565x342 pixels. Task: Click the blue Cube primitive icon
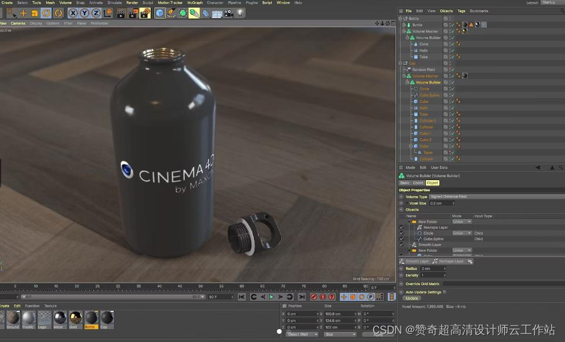click(160, 13)
